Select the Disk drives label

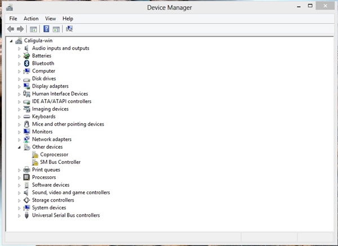click(x=44, y=79)
